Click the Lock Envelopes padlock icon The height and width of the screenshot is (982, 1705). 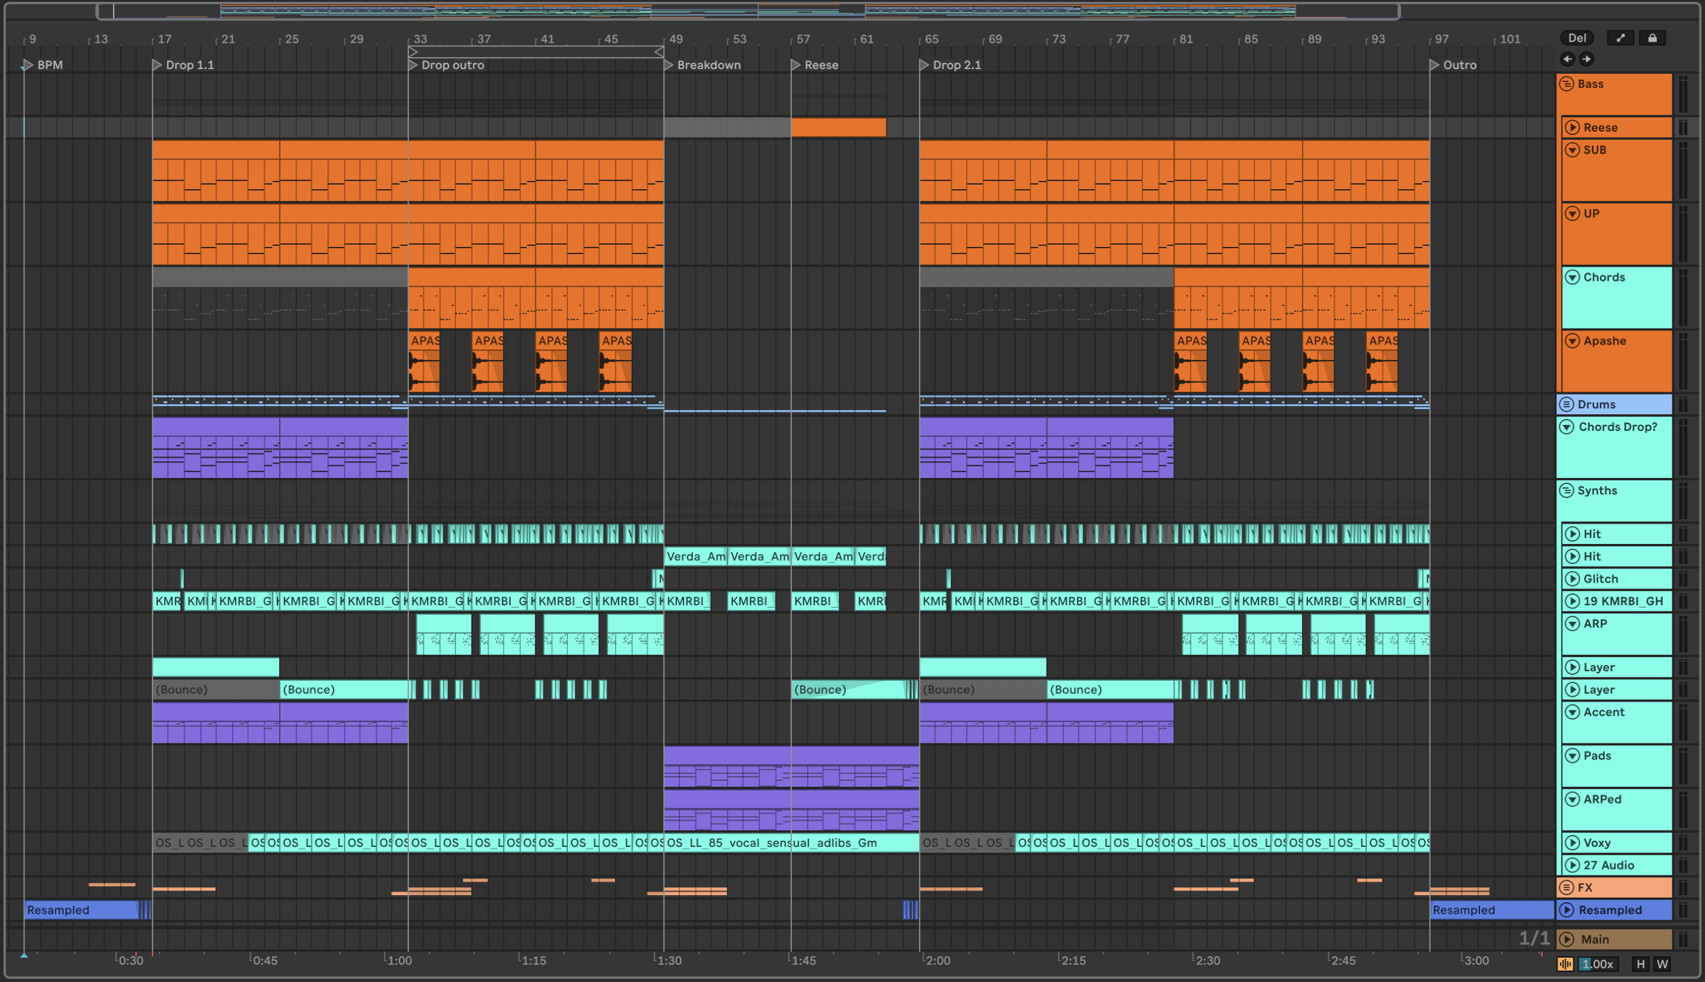[1653, 39]
